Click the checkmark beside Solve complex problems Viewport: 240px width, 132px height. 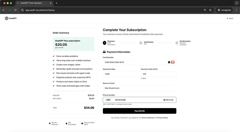(54, 56)
